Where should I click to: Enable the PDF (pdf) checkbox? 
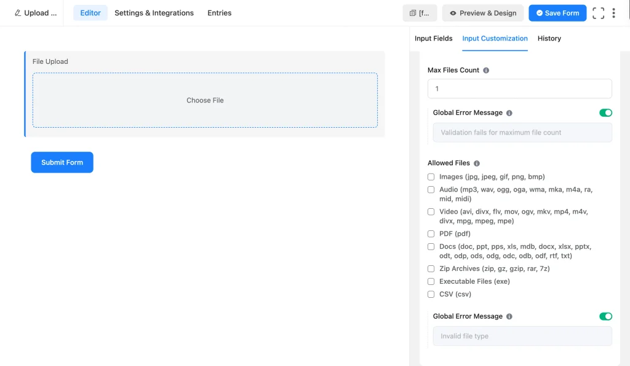[x=431, y=234]
